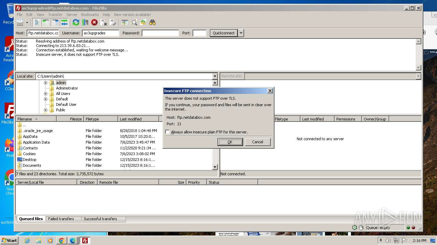Open the Local site path dropdown
The width and height of the screenshot is (437, 245).
(215, 76)
